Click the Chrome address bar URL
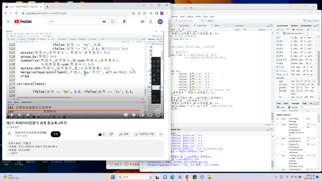 pos(46,13)
